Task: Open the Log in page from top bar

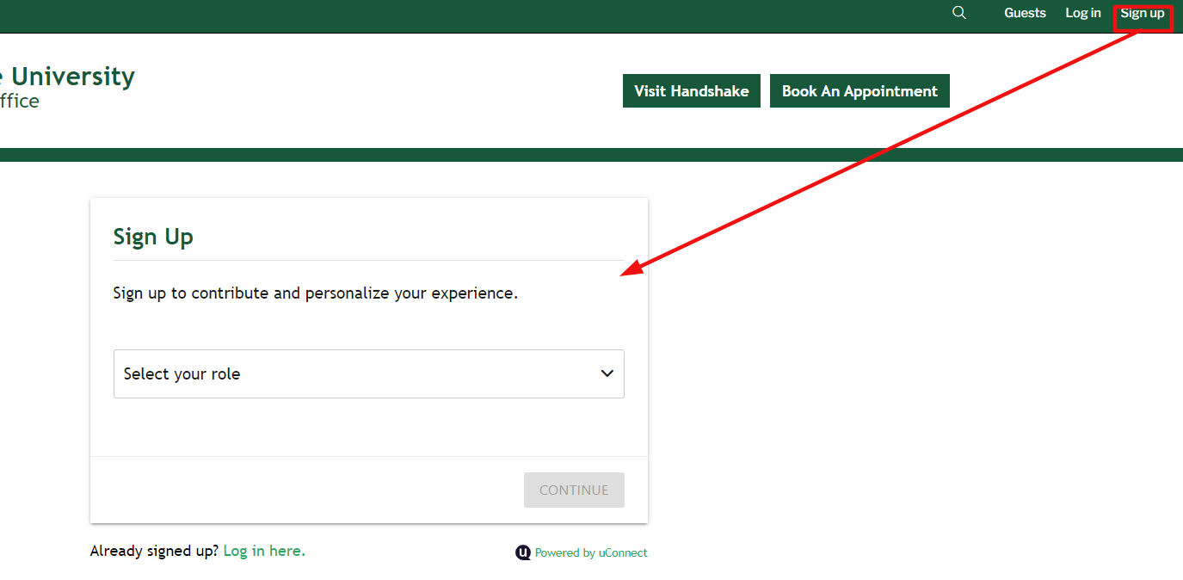Action: [x=1082, y=13]
